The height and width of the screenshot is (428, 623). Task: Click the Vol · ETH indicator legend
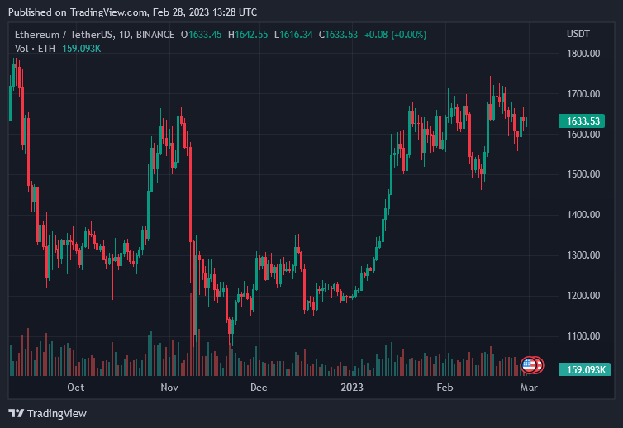[33, 49]
